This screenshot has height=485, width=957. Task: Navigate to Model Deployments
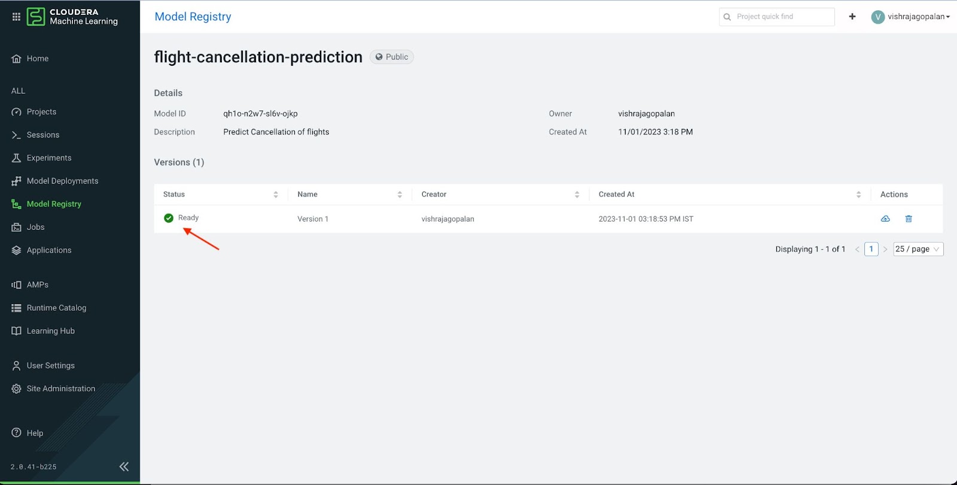pos(62,180)
